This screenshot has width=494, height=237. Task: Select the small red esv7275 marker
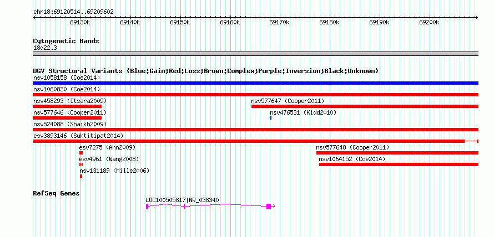point(81,153)
